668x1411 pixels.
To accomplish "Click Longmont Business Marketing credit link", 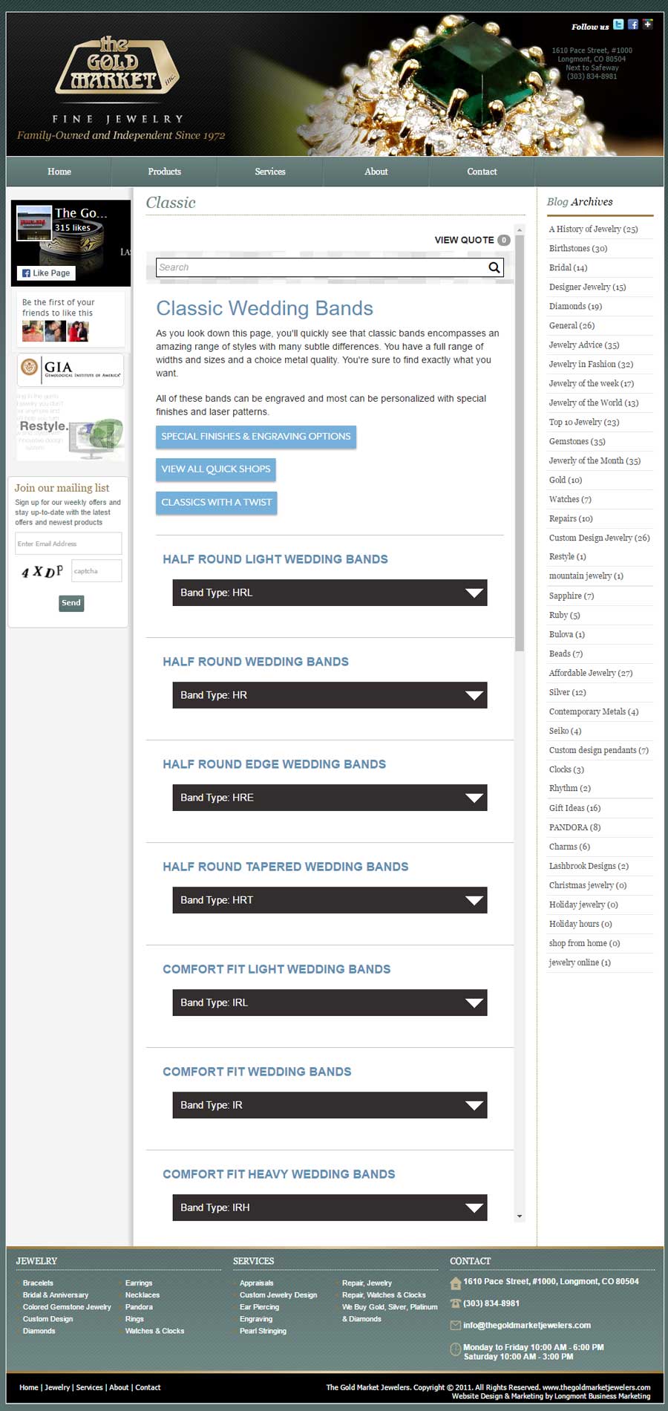I will point(603,1396).
